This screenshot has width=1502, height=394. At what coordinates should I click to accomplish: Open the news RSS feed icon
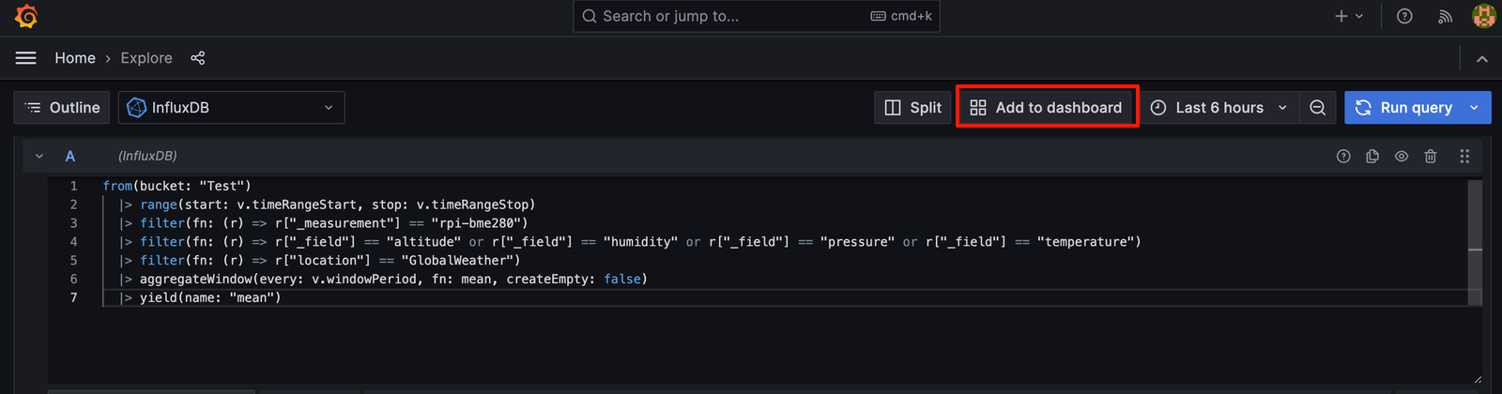coord(1445,16)
